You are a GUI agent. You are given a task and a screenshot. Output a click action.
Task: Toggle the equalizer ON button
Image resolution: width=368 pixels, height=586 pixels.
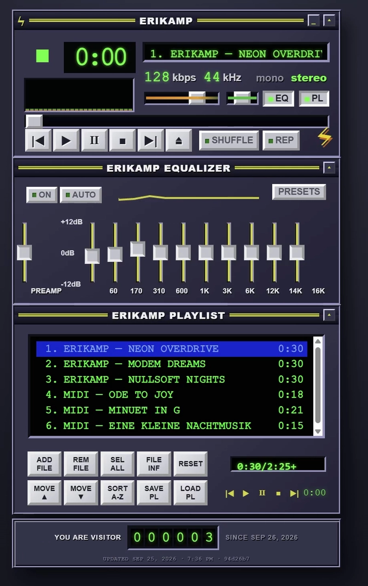42,195
